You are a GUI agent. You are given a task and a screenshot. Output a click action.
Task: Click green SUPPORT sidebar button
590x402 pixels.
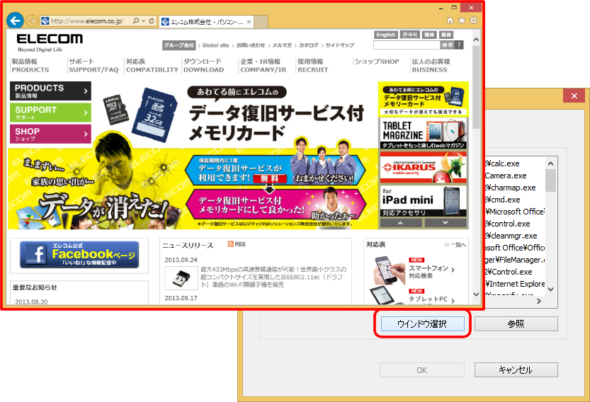coord(50,113)
